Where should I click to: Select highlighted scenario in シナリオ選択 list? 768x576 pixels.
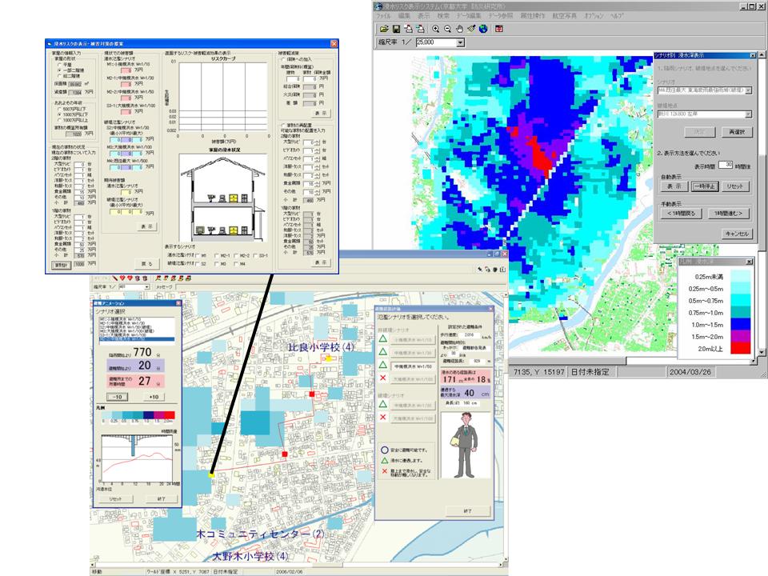pyautogui.click(x=137, y=339)
